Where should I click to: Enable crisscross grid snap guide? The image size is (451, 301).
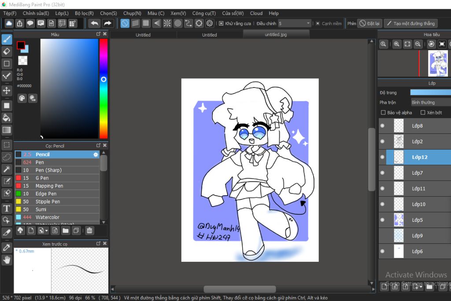146,23
